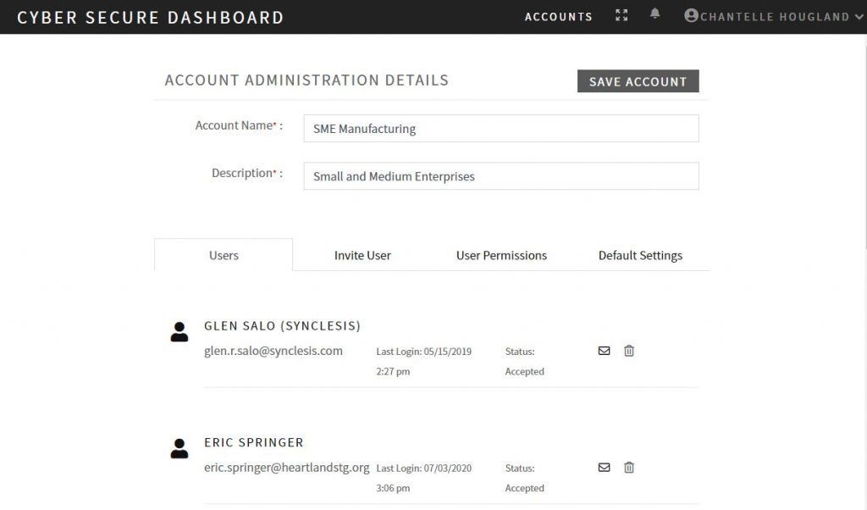The image size is (867, 510).
Task: Click Glen Salo's Accepted status text
Action: [x=524, y=371]
